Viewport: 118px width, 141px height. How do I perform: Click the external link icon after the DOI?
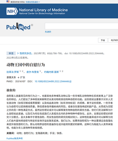pos(70,82)
